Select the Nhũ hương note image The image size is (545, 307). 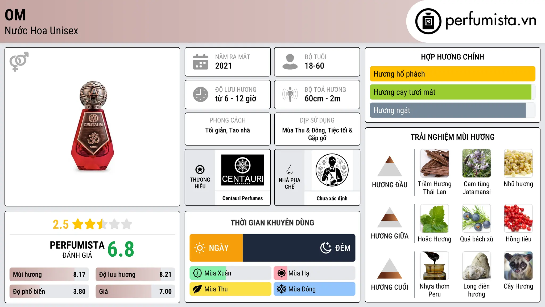pos(518,163)
